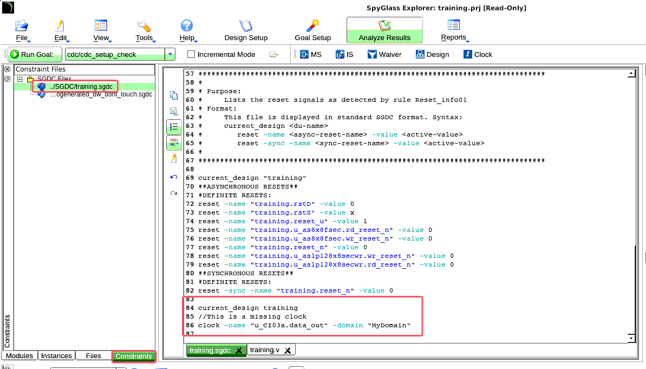Switch to the Modules tab

point(19,356)
